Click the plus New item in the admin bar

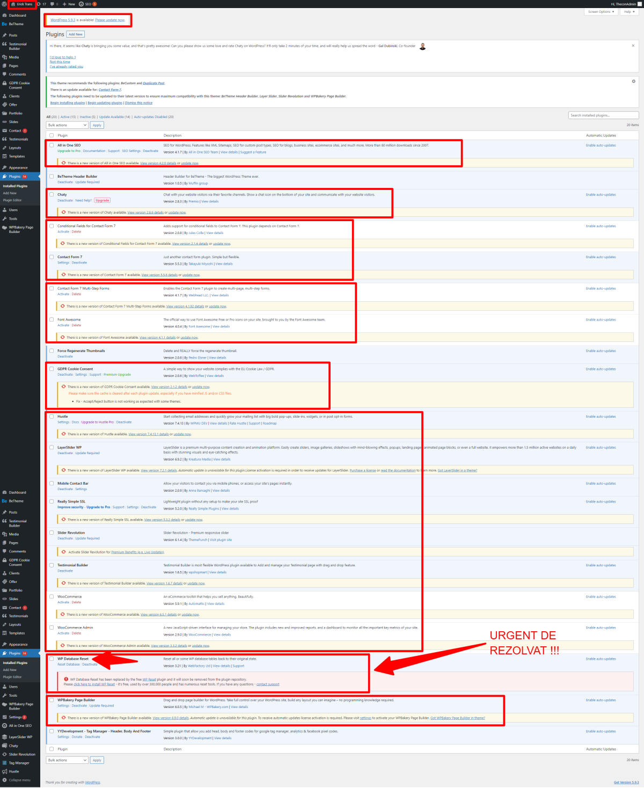pos(69,4)
